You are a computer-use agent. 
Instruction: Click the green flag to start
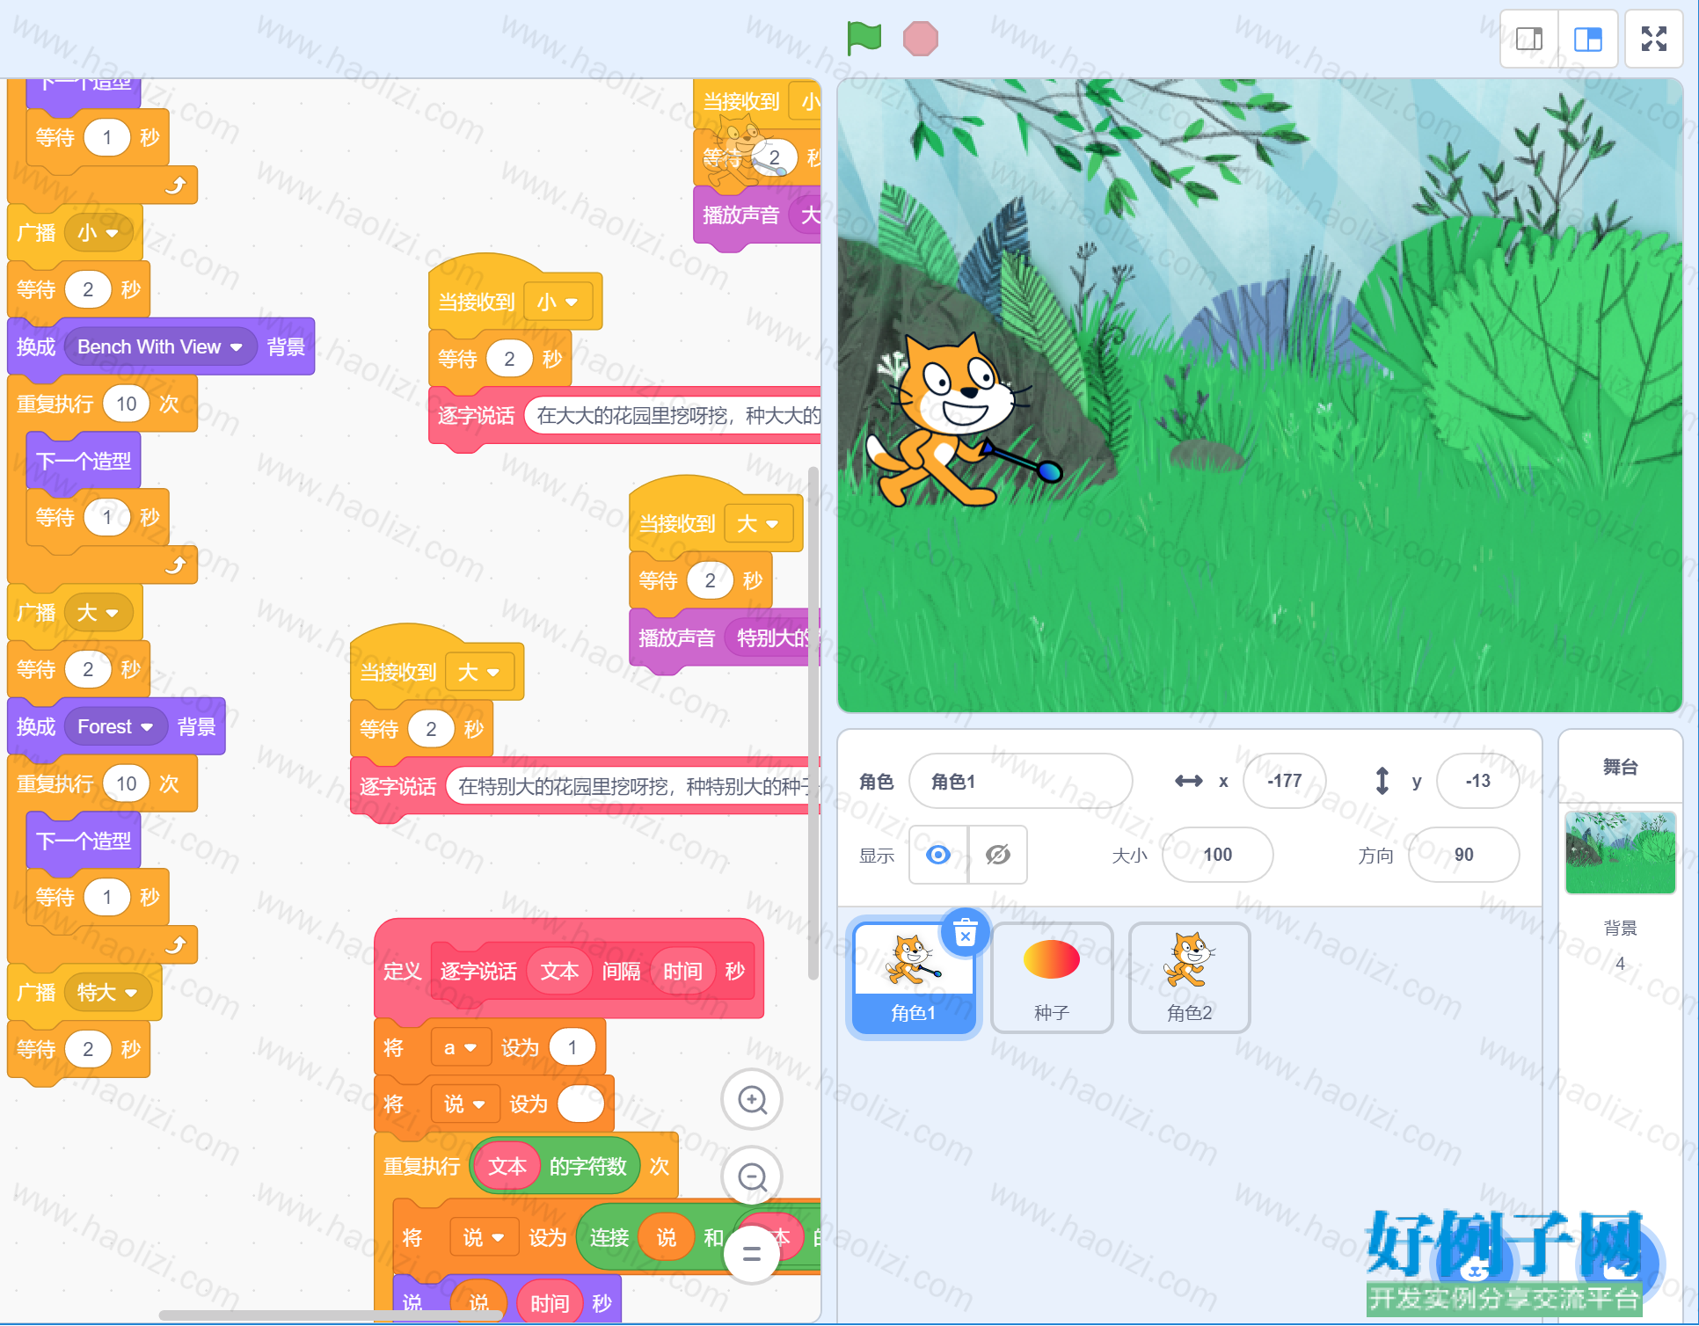(x=864, y=38)
